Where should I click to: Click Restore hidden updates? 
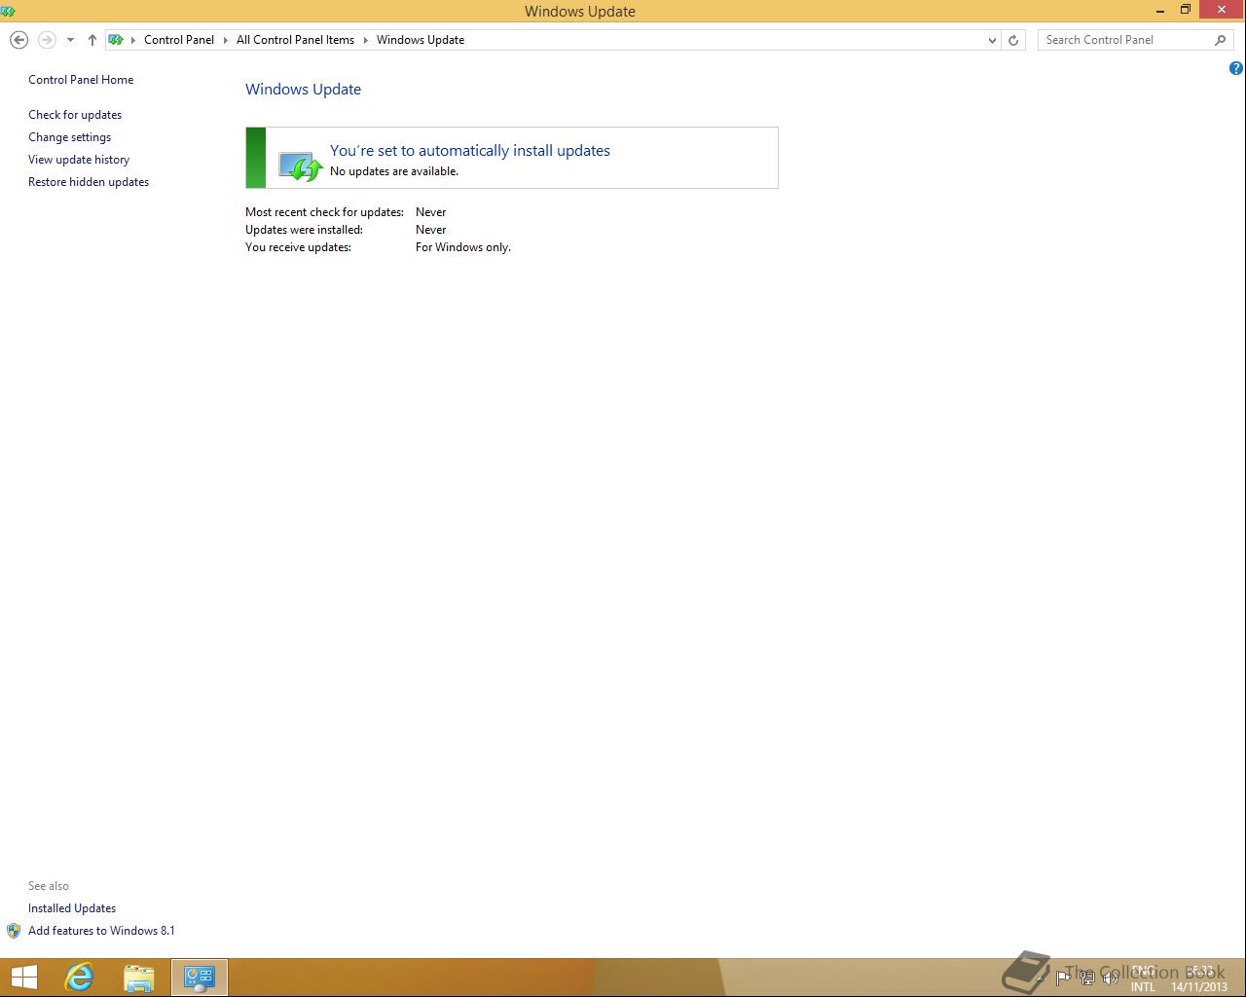pos(89,182)
